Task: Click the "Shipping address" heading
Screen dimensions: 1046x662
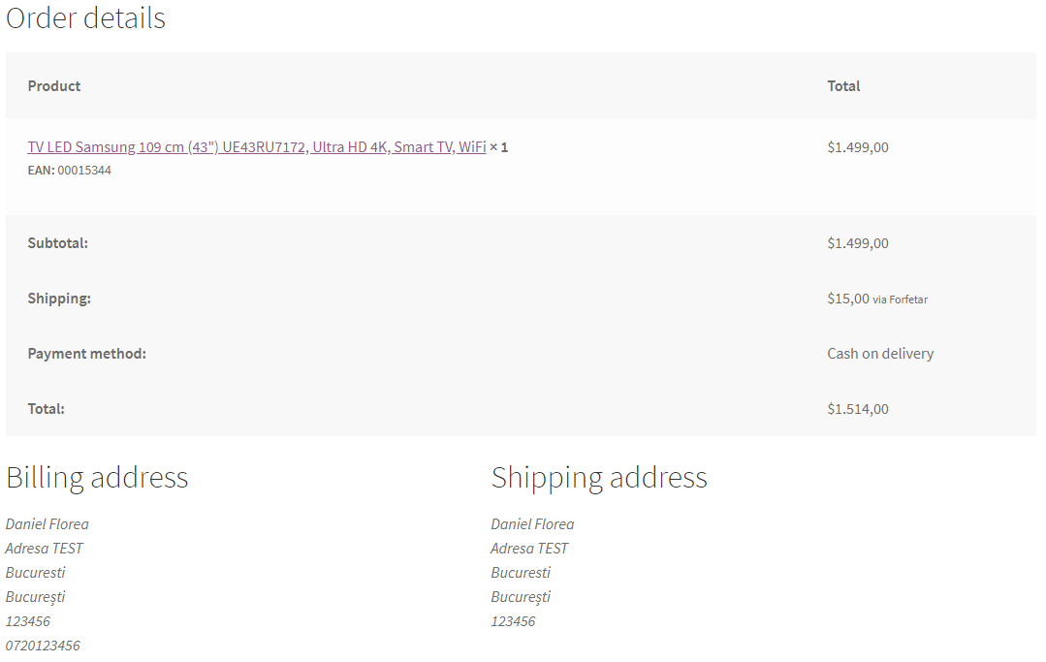Action: 599,477
